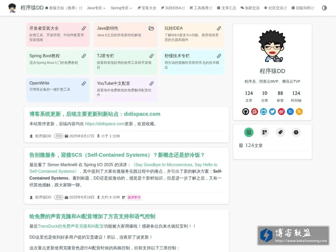Open the 玩转IDEA card title
The image size is (336, 252).
pos(174,28)
